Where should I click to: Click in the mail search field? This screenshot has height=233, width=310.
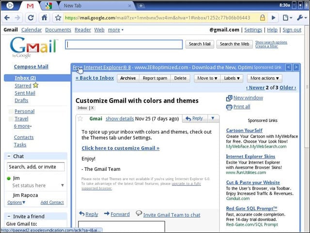pyautogui.click(x=124, y=44)
